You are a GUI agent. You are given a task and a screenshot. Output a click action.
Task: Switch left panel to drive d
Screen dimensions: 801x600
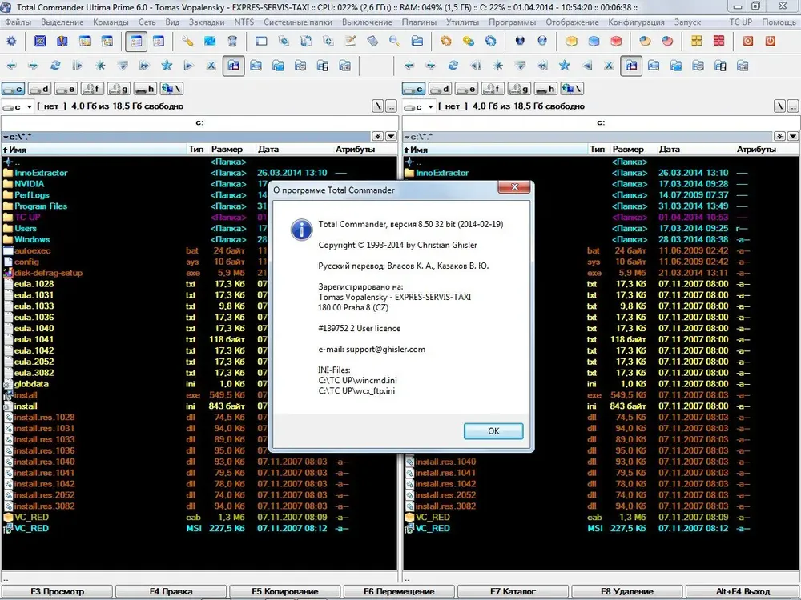[39, 89]
